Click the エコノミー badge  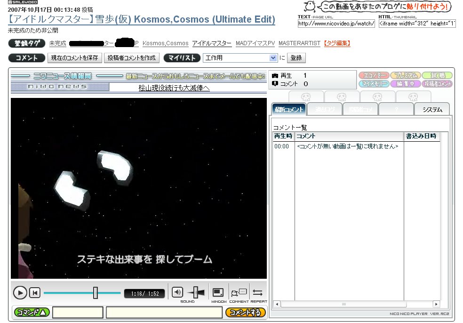(x=374, y=75)
